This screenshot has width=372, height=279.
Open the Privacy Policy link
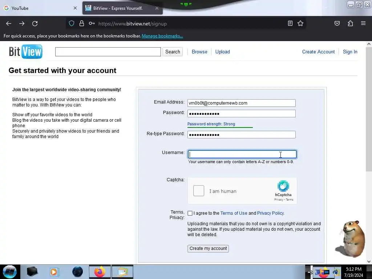pos(270,213)
